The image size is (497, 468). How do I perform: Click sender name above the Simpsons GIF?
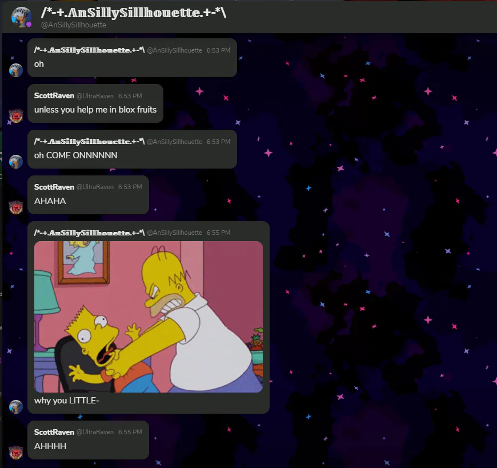tap(89, 233)
